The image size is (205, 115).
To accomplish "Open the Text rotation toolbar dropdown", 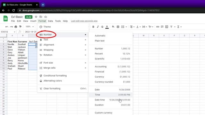I will tap(151, 27).
